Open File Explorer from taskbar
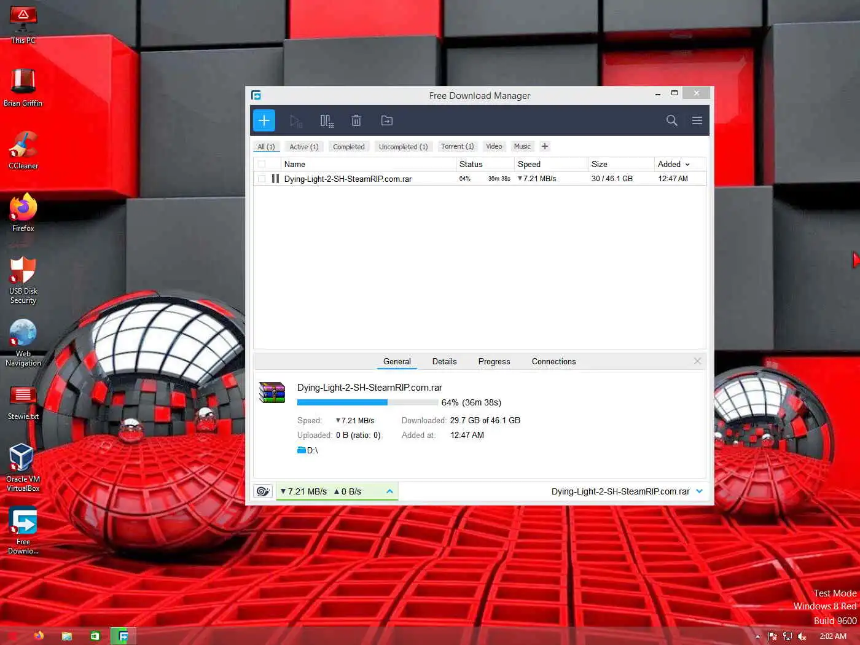Image resolution: width=860 pixels, height=645 pixels. pyautogui.click(x=67, y=636)
